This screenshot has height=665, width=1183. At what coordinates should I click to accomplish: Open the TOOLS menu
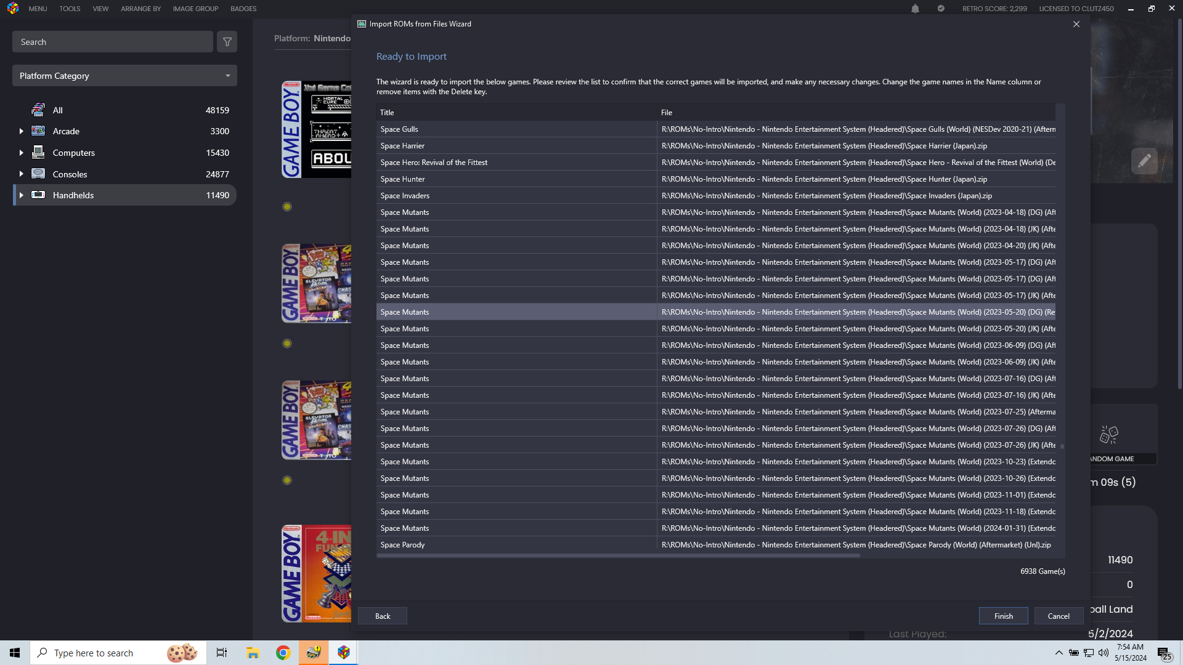tap(70, 9)
